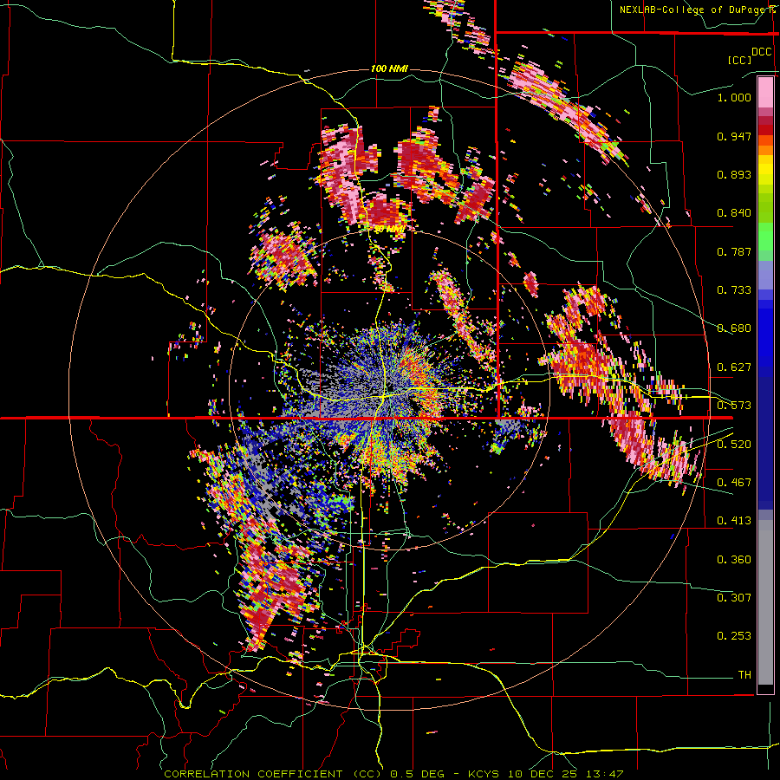Select the 0.733 legend value
Viewport: 780px width, 780px height.
734,290
